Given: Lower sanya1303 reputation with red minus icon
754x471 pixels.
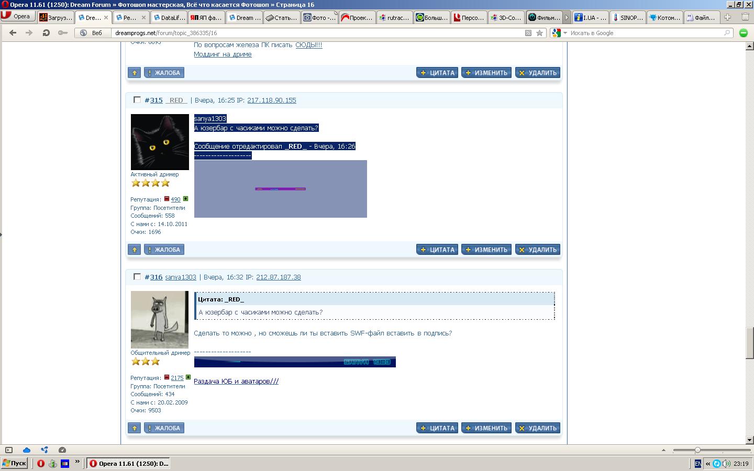Looking at the screenshot, I should [x=167, y=377].
